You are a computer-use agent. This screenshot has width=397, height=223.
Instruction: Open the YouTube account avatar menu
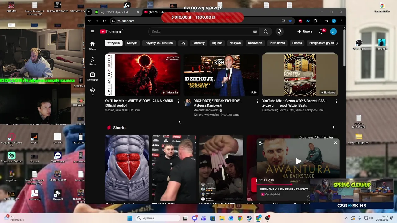[x=333, y=32]
